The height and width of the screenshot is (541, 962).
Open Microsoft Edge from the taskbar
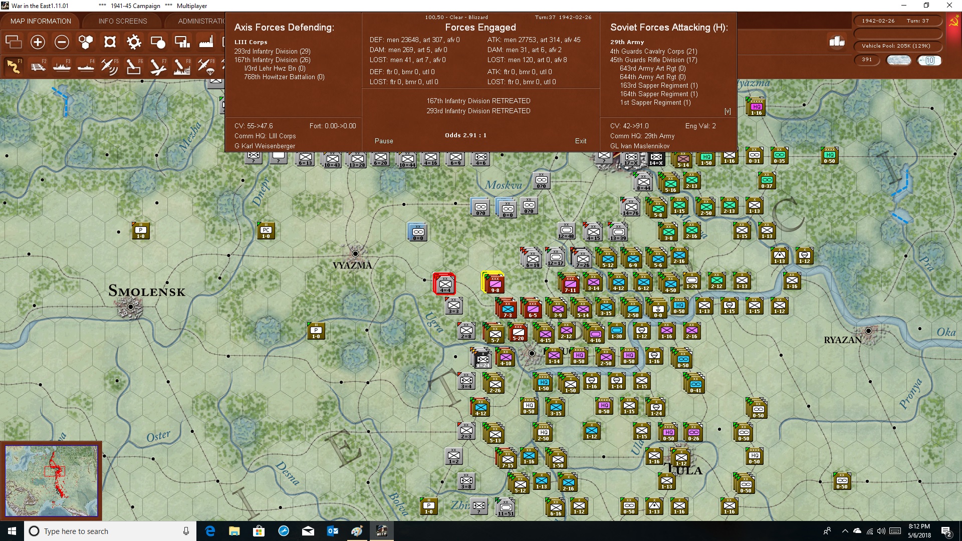click(x=210, y=531)
